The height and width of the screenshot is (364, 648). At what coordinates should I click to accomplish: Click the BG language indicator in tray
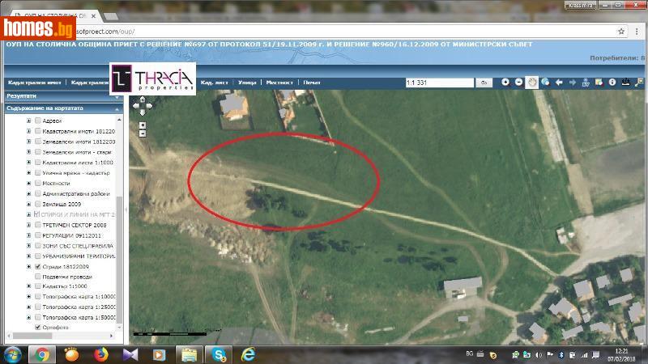470,354
